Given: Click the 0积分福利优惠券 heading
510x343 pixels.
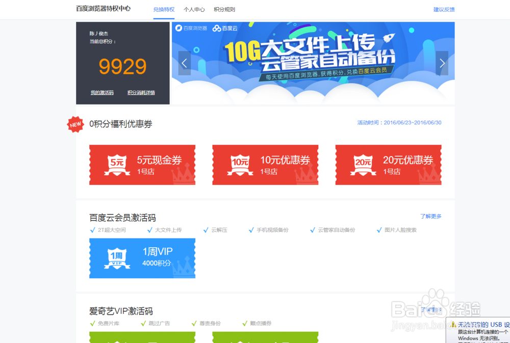Looking at the screenshot, I should click(121, 124).
